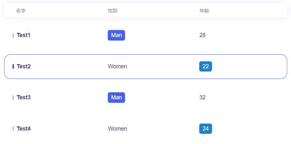Screen dimensions: 291x144
Task: Click the gray marker bar beside Test4
Action: (13, 129)
